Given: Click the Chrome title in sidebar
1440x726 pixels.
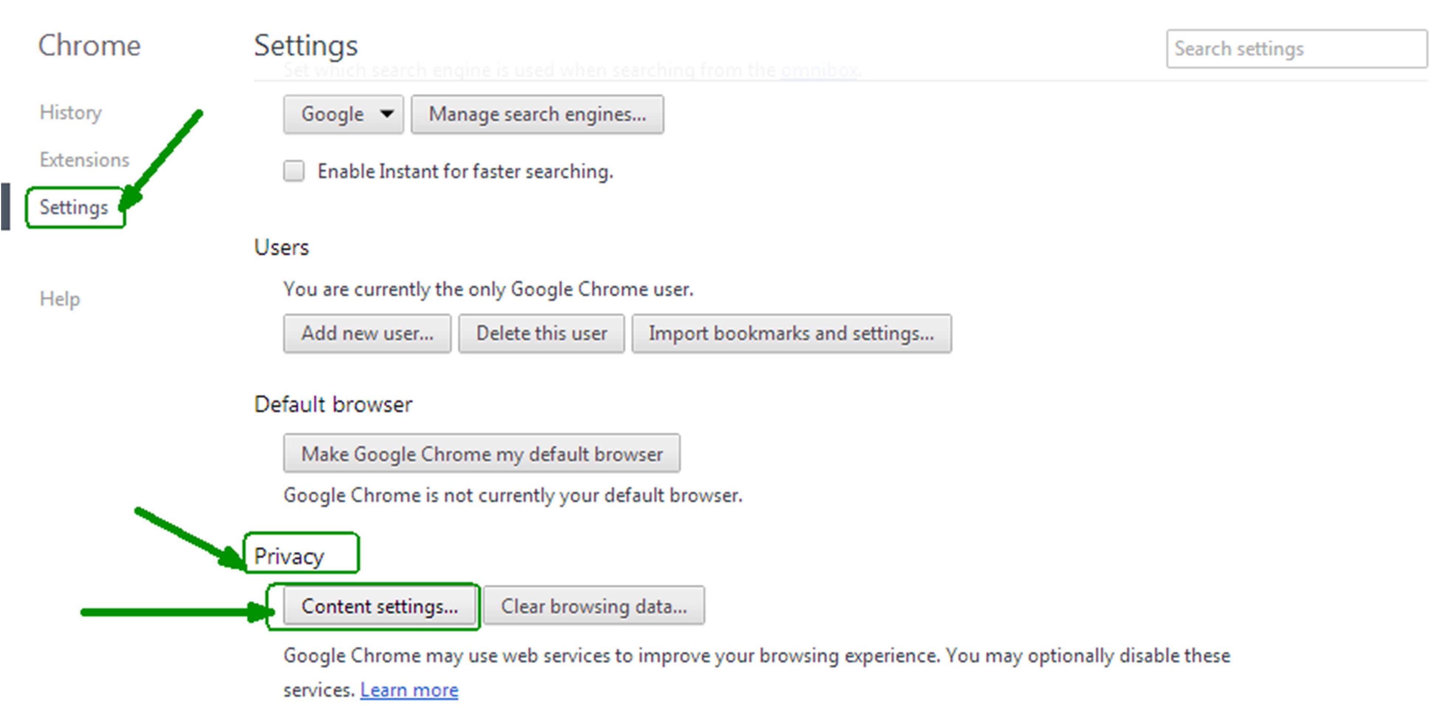Looking at the screenshot, I should click(89, 46).
